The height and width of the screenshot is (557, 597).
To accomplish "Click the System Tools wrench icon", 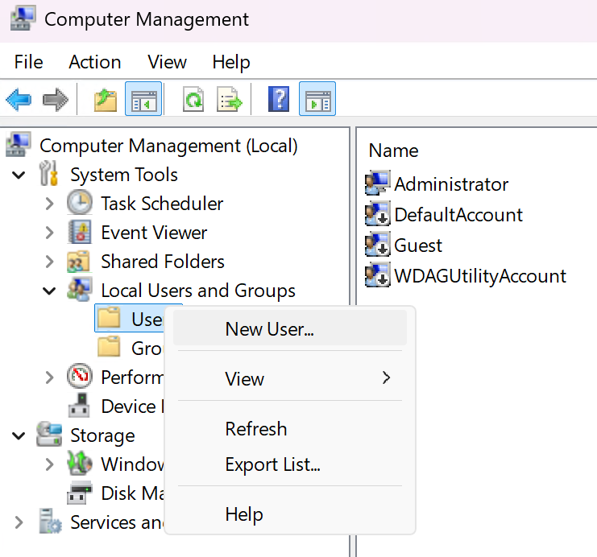I will point(48,174).
